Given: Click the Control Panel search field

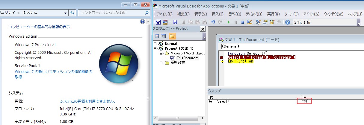Looking at the screenshot, I should tap(114, 13).
